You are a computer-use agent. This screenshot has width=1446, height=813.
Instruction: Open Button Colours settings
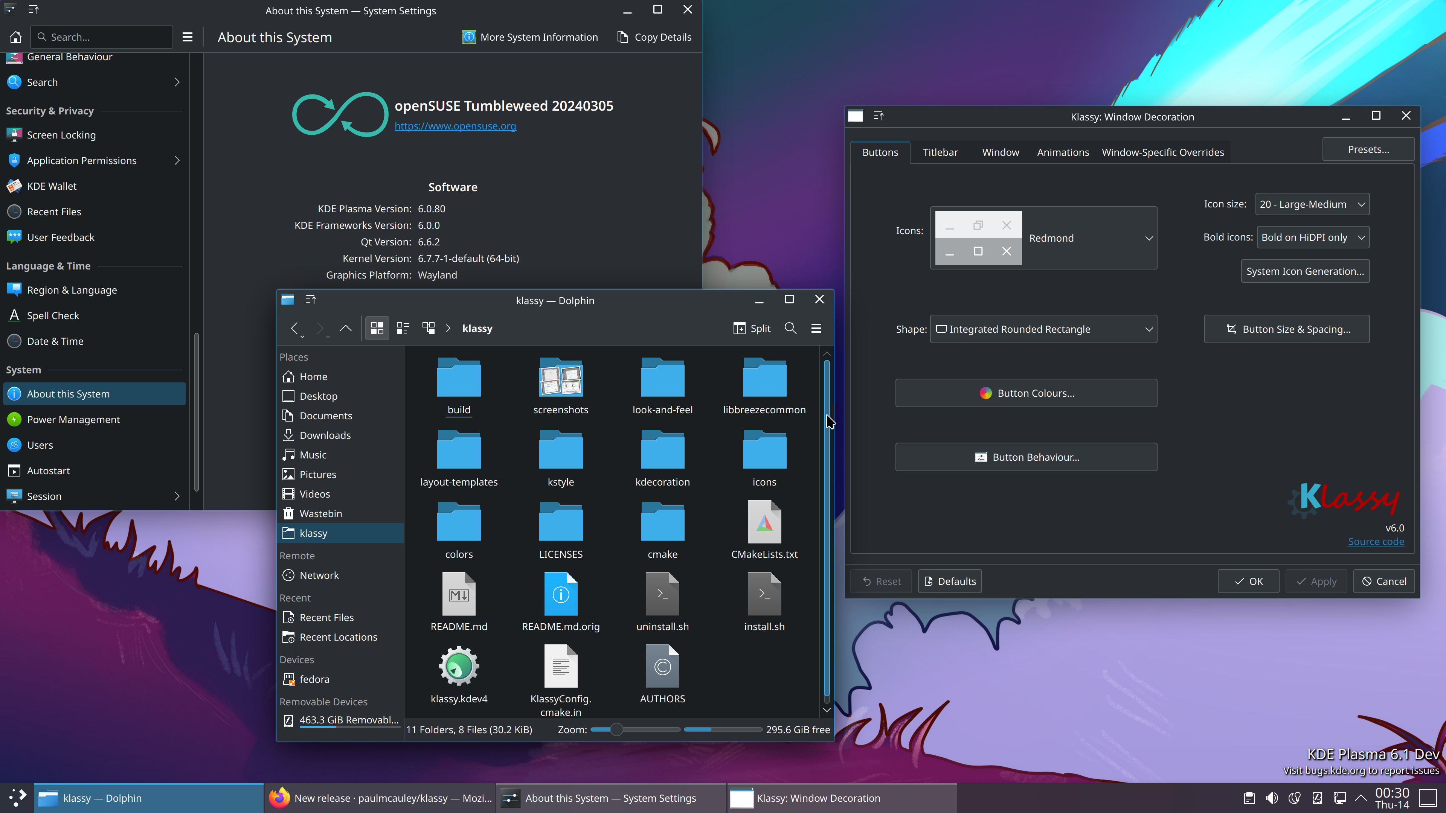[1026, 393]
